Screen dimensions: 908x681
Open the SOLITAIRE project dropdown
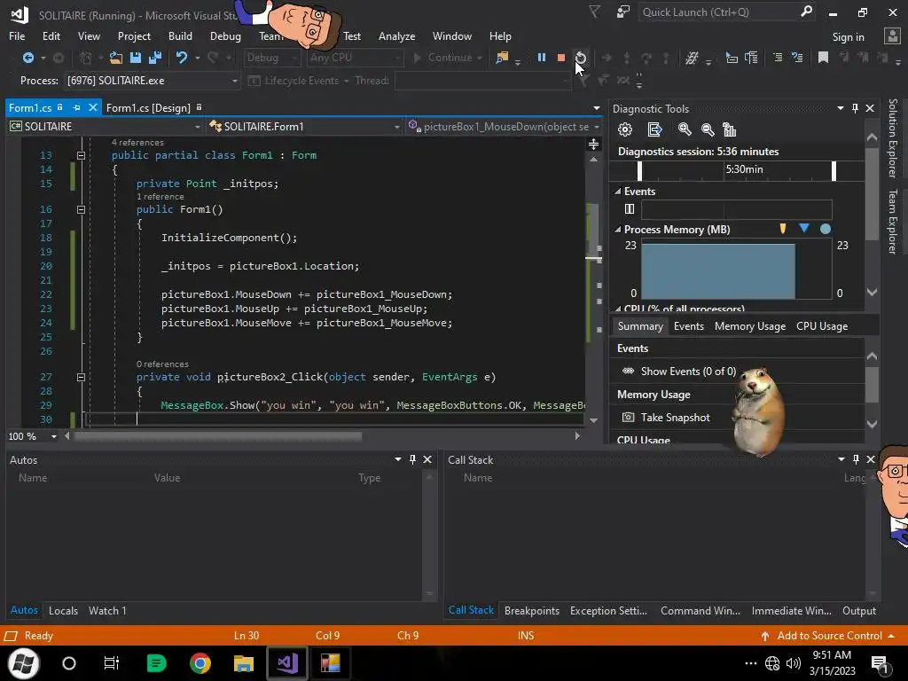(197, 126)
